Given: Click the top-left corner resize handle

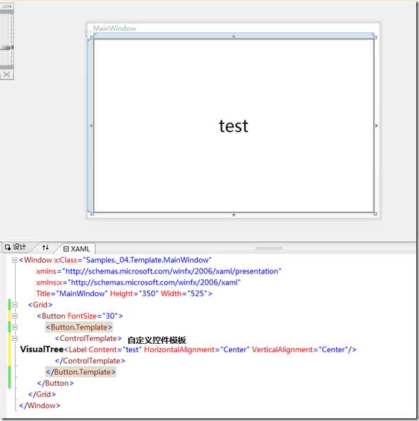Looking at the screenshot, I should 92,37.
